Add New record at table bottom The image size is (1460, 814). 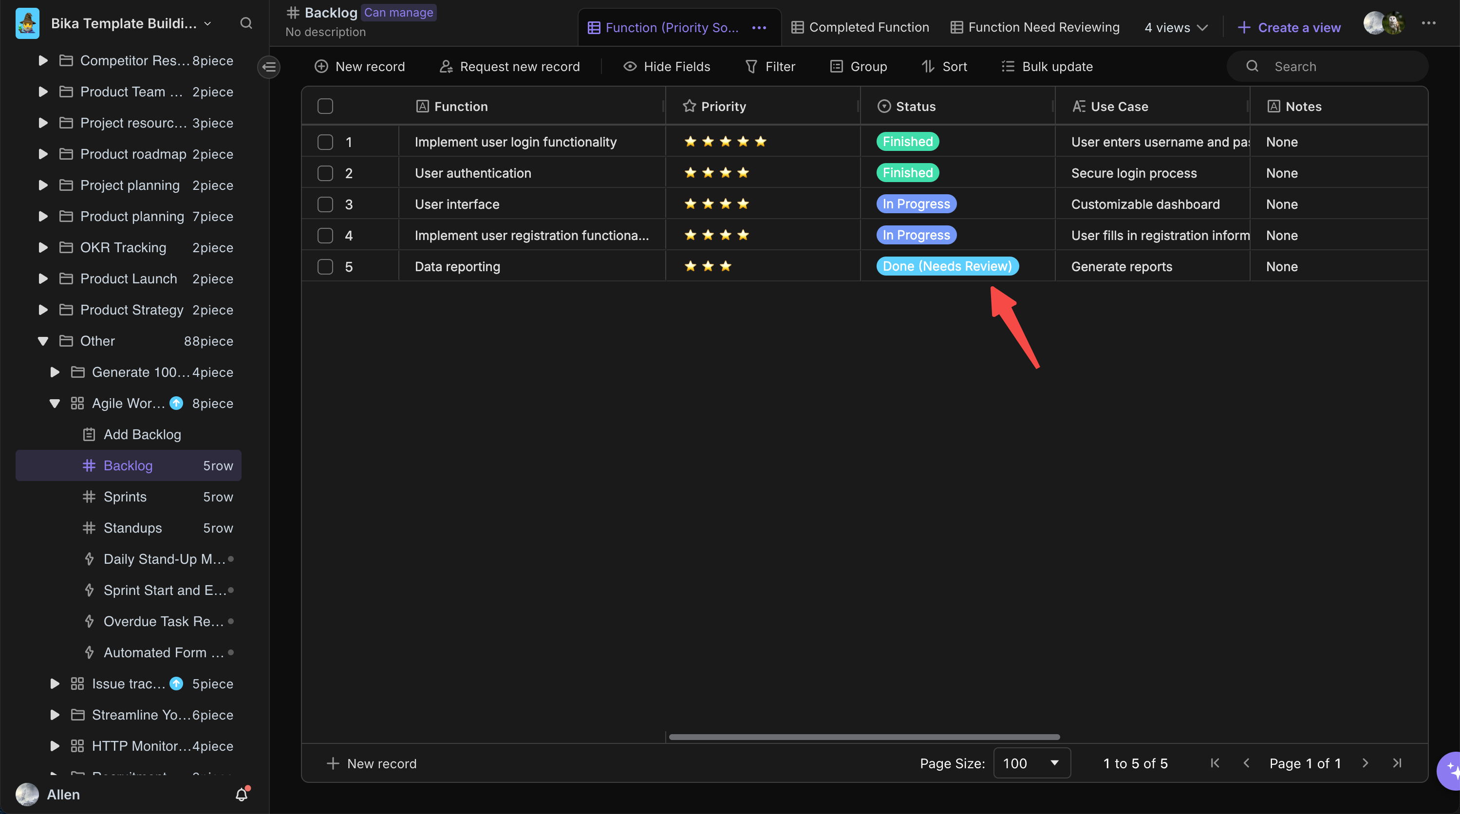tap(372, 763)
